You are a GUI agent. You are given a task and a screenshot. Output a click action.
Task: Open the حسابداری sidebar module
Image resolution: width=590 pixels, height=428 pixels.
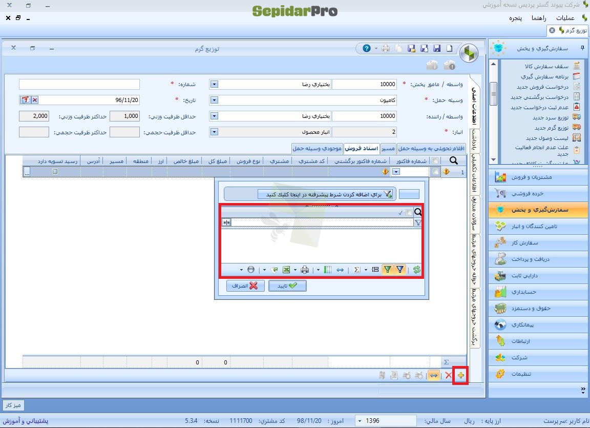coord(538,292)
